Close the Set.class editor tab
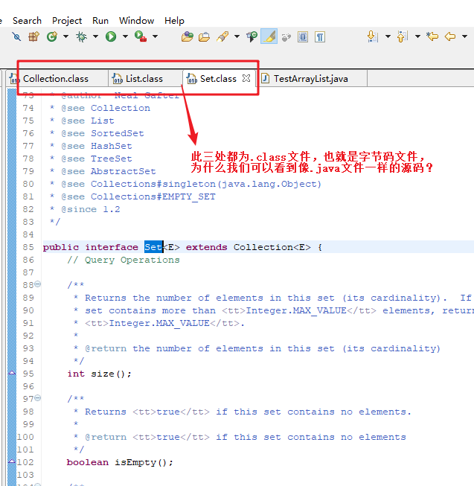 tap(246, 78)
